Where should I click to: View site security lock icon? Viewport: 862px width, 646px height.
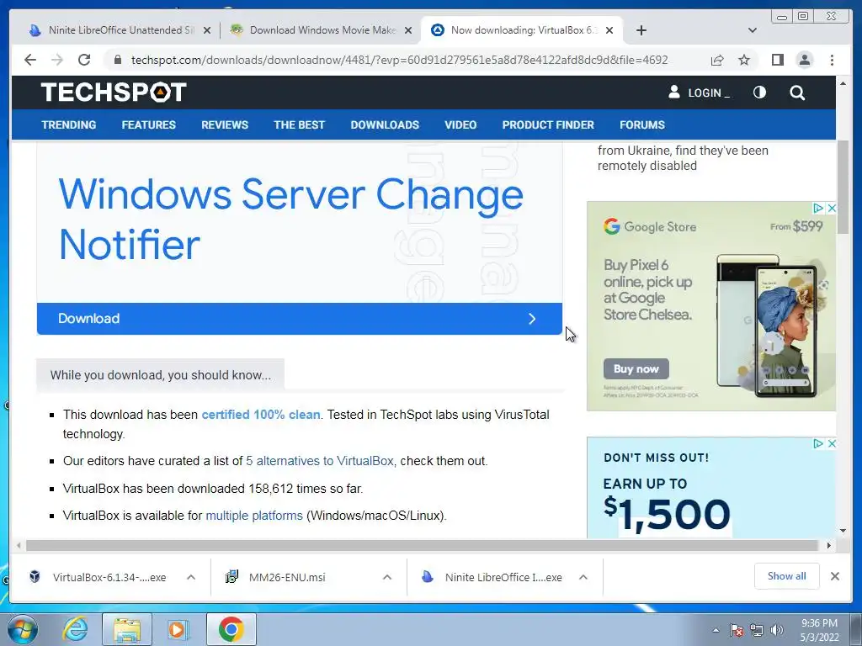(117, 60)
